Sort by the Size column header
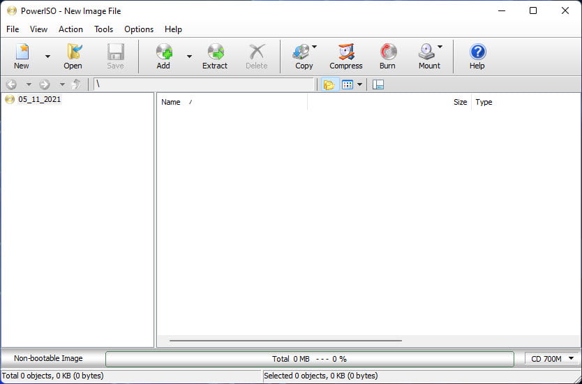This screenshot has height=384, width=582. tap(389, 102)
